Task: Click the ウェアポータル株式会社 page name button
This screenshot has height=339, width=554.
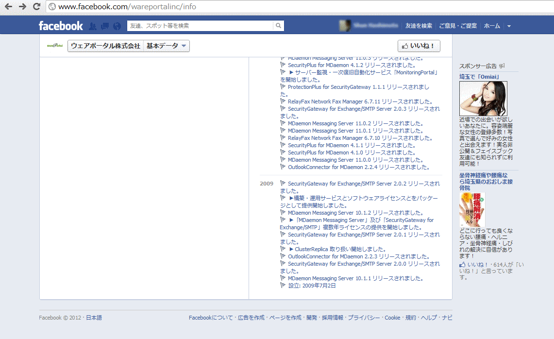Action: tap(106, 46)
